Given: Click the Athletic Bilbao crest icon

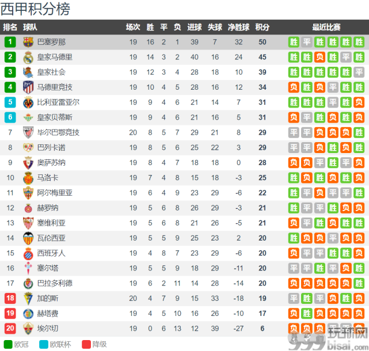Looking at the screenshot, I should [x=28, y=132].
